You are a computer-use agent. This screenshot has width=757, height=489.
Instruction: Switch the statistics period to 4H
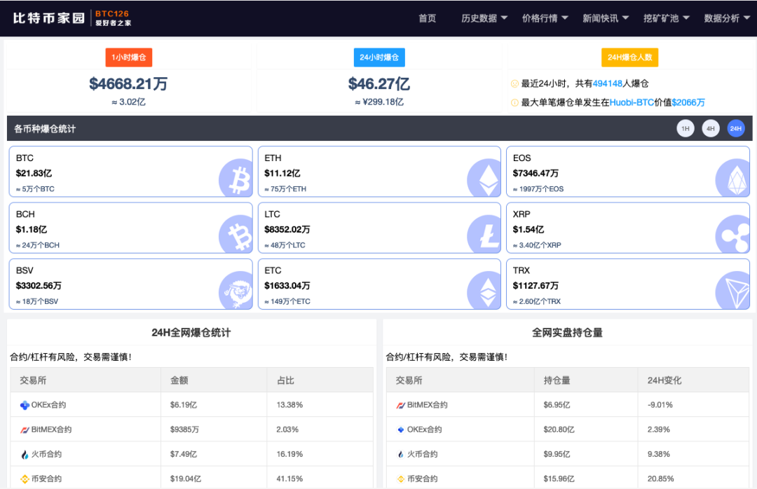tap(710, 128)
